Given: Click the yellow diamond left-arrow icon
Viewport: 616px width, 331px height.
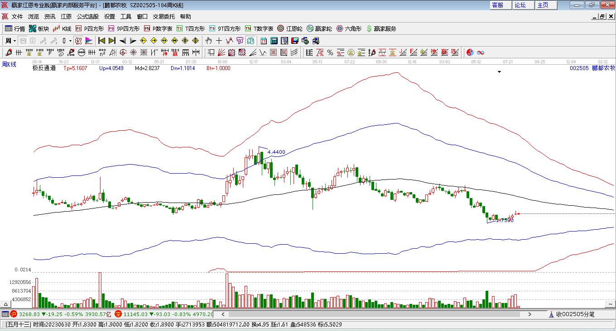Looking at the screenshot, I should [x=144, y=41].
